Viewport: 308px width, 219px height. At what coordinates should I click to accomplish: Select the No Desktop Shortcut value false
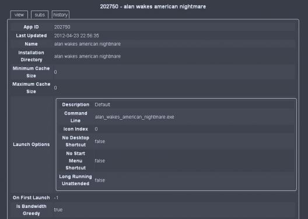click(x=100, y=141)
